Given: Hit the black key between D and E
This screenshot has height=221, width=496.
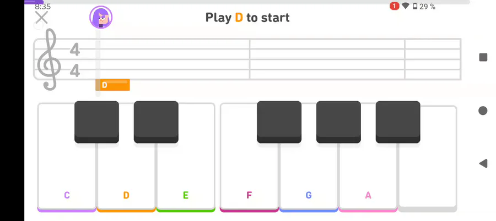Looking at the screenshot, I should point(156,122).
